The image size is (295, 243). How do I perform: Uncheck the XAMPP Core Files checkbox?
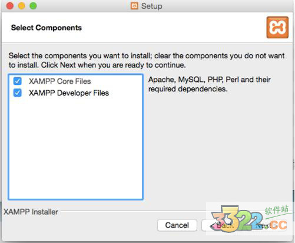(18, 81)
